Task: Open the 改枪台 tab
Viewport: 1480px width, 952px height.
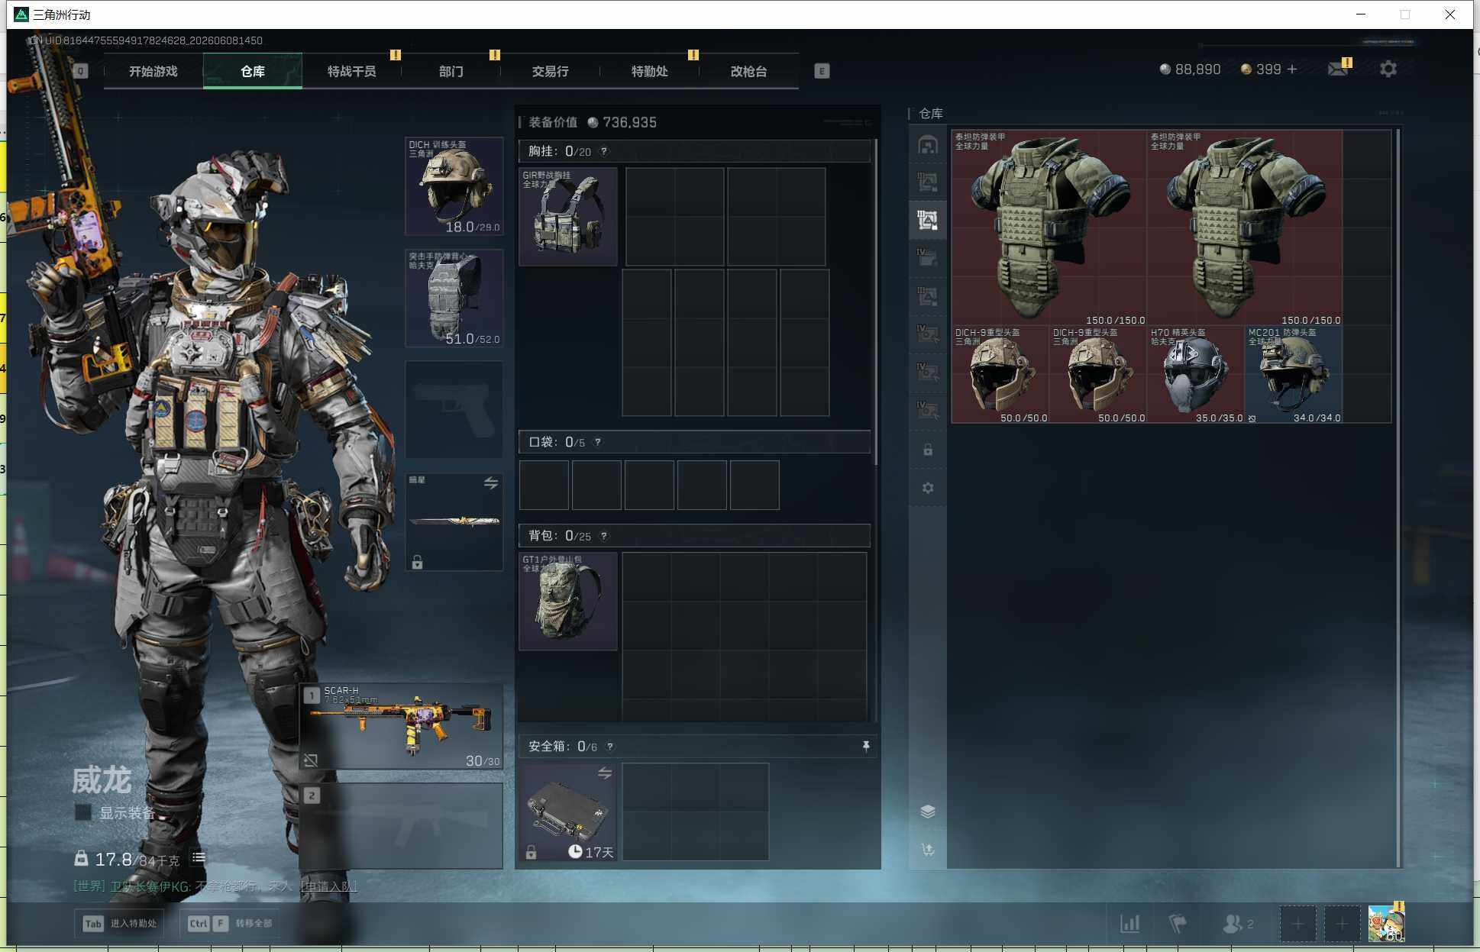Action: coord(749,71)
